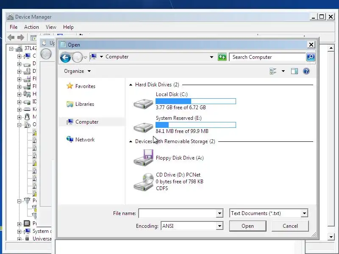Screen dimensions: 339x254
Task: Click the Device Manager title bar icon
Action: pos(10,17)
